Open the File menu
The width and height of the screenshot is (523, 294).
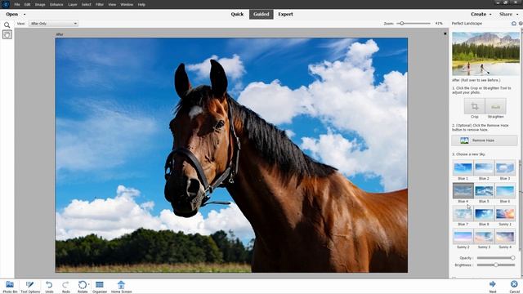17,5
